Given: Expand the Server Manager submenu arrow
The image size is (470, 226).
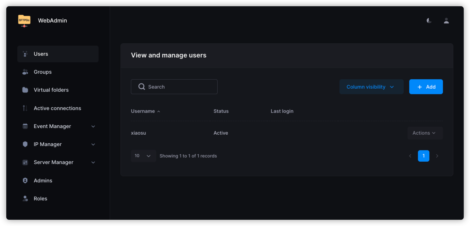Looking at the screenshot, I should 93,162.
